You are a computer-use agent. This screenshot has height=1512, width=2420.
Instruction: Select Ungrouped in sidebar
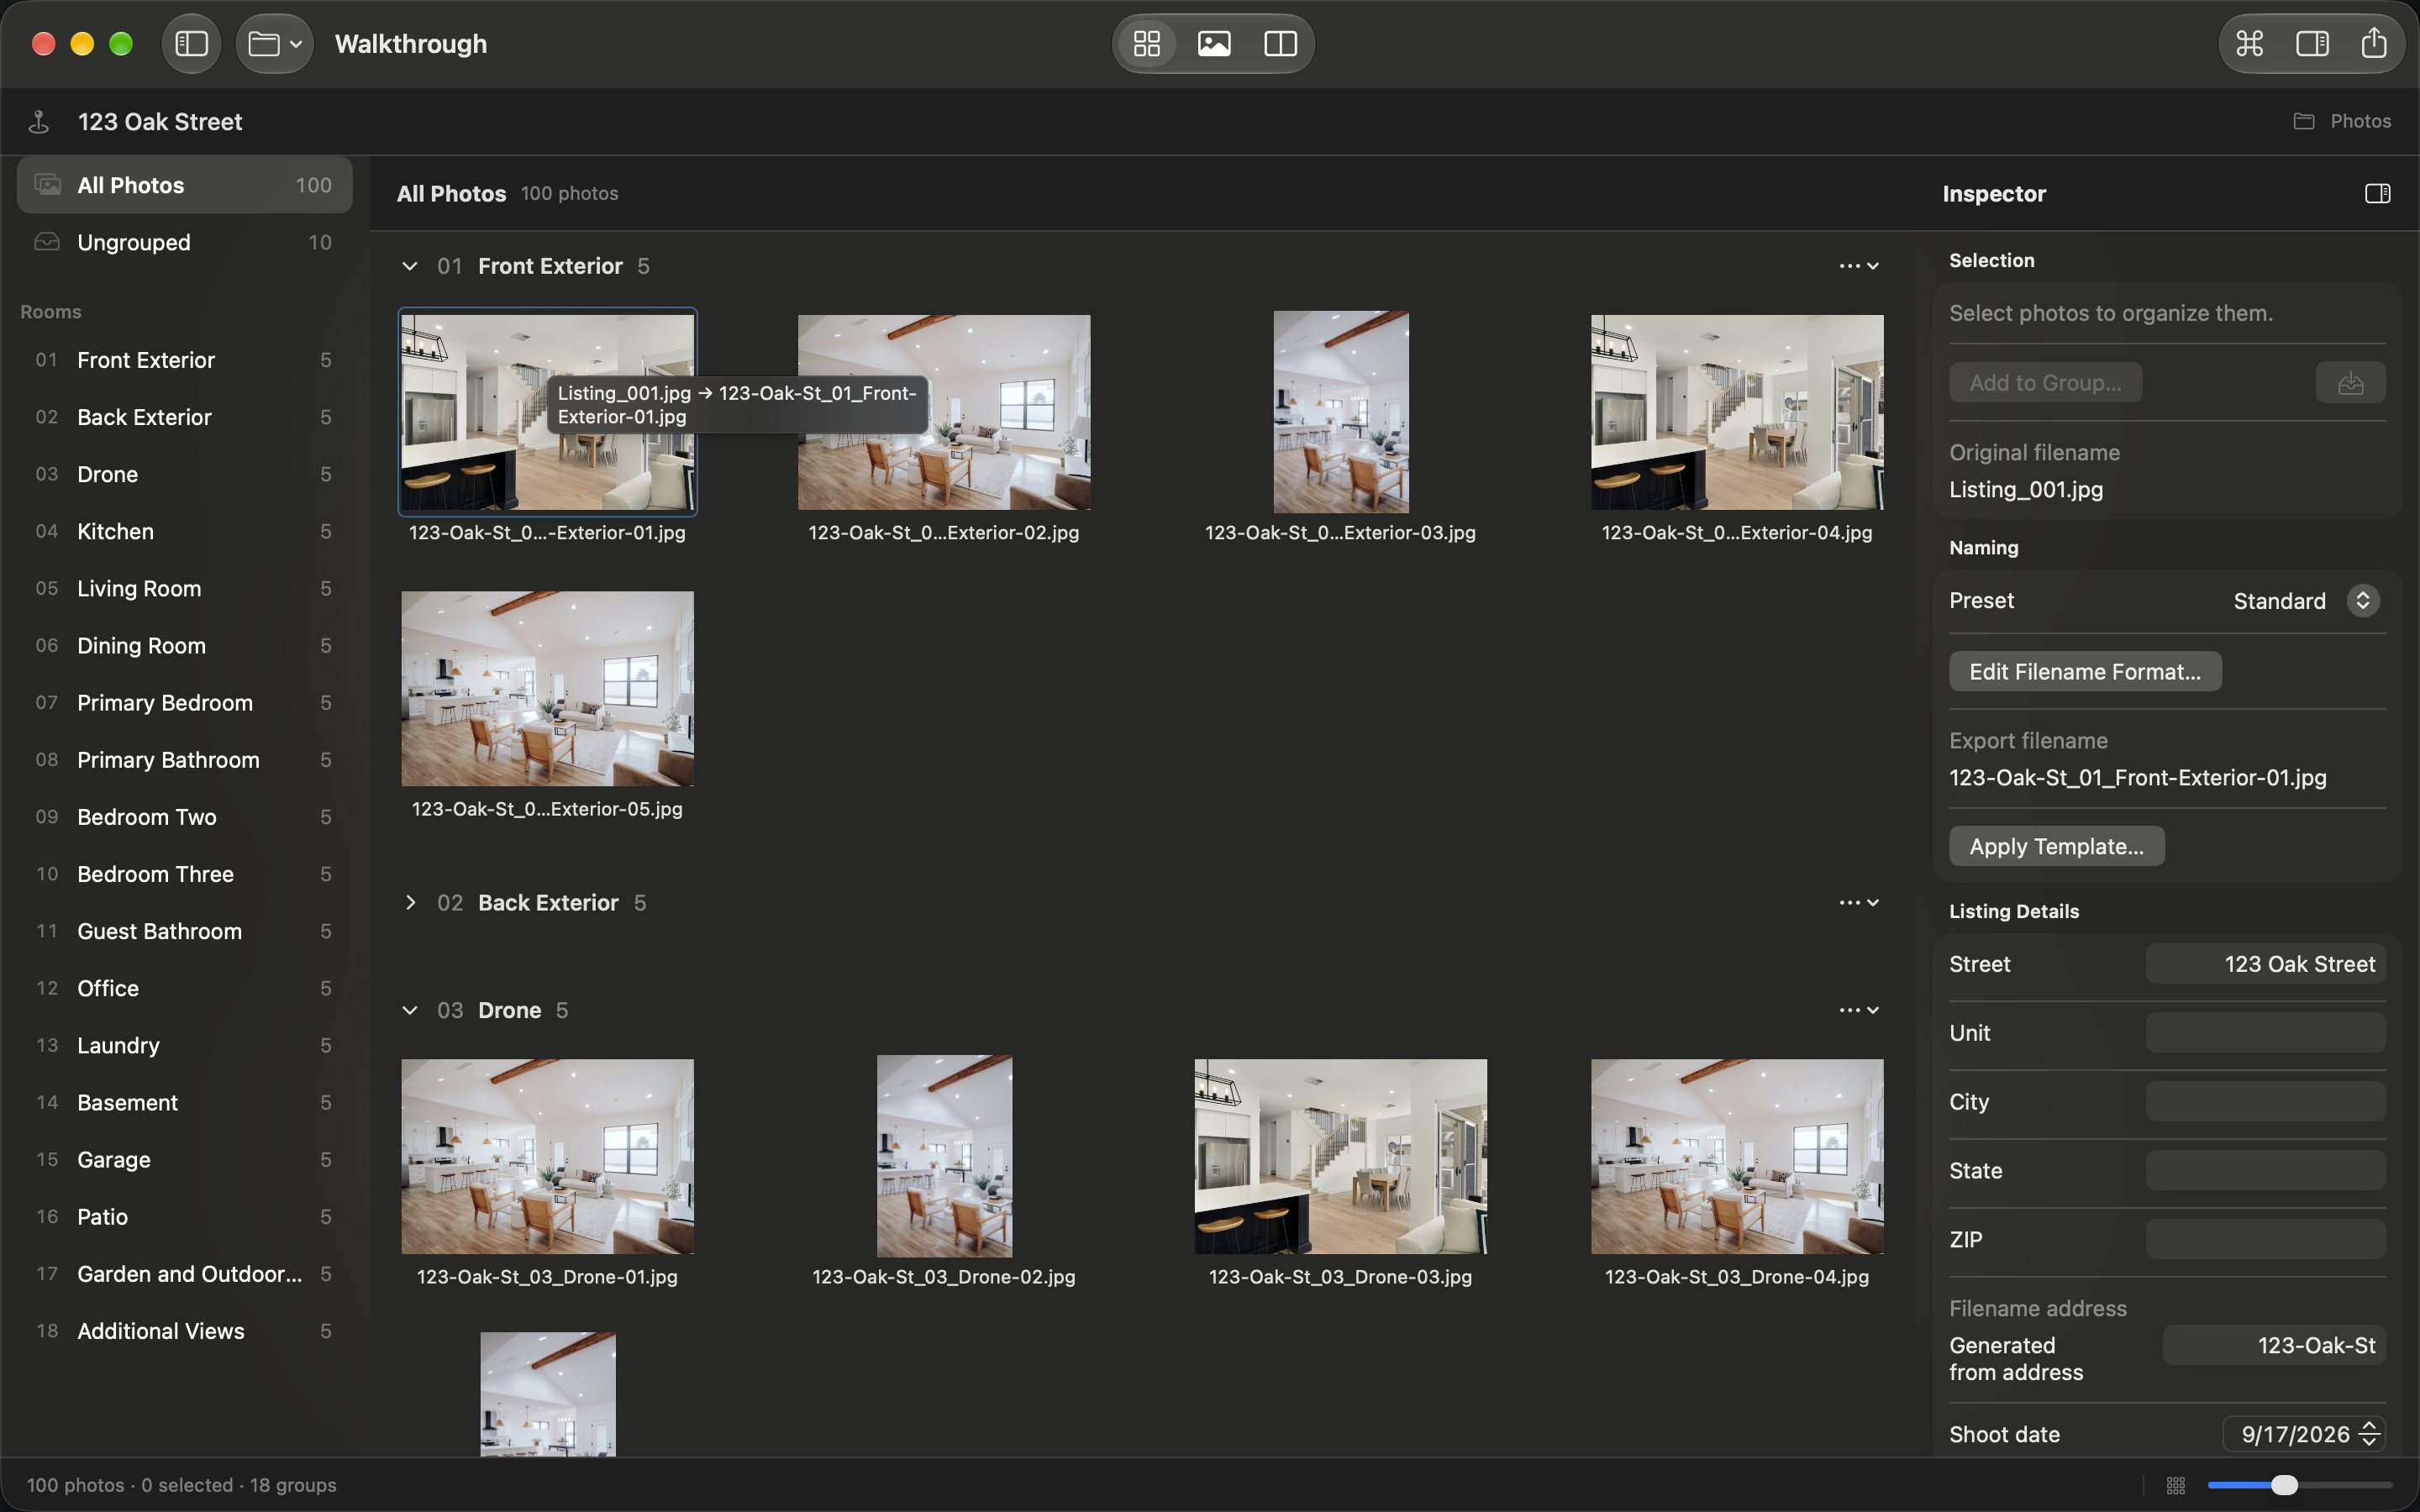click(x=185, y=243)
